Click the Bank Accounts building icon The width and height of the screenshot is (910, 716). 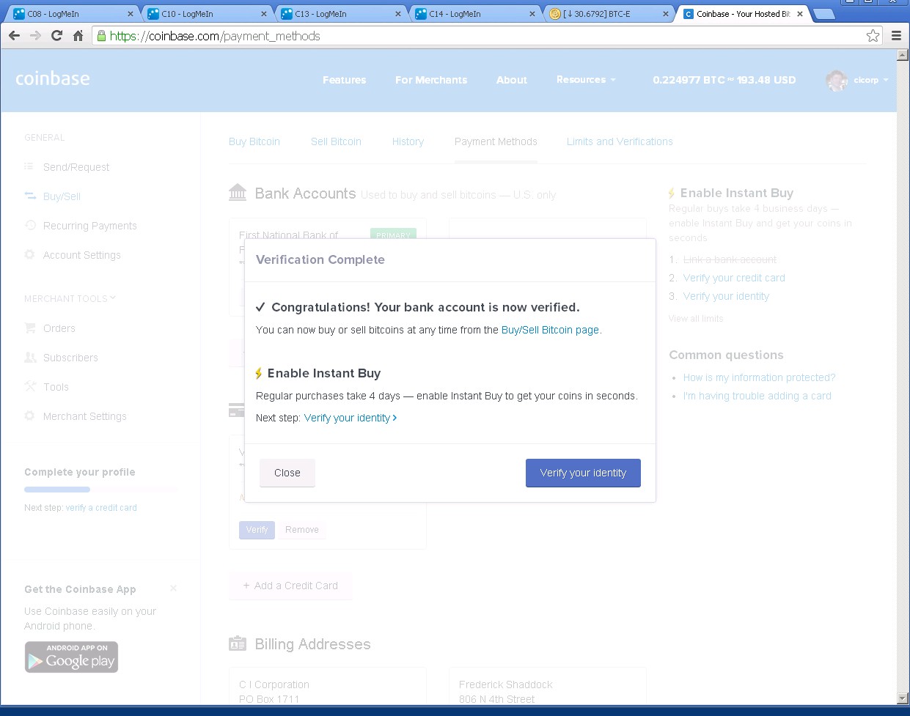[238, 193]
